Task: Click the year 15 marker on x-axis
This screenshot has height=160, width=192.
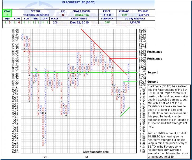Action: [87, 157]
